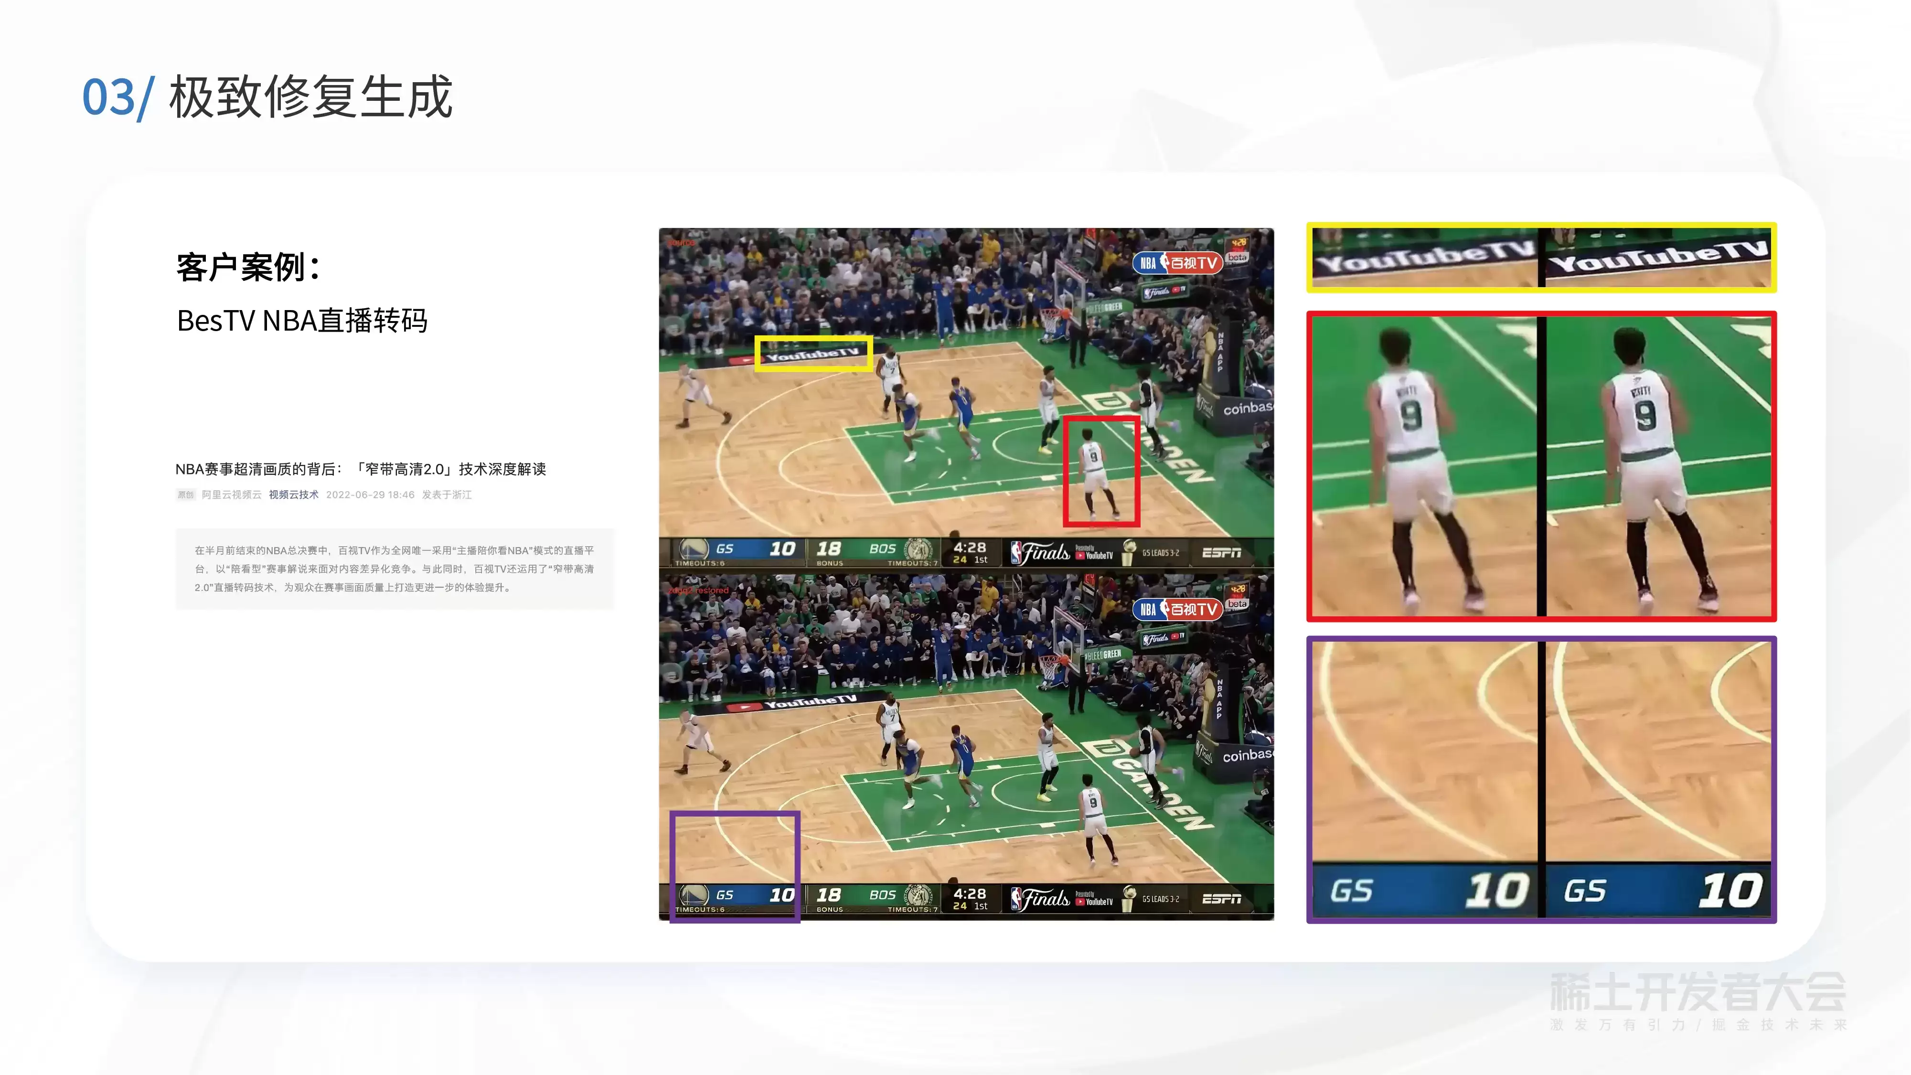Click the 18 BOS score on the lower scoreboard
This screenshot has width=1911, height=1075.
pyautogui.click(x=857, y=895)
